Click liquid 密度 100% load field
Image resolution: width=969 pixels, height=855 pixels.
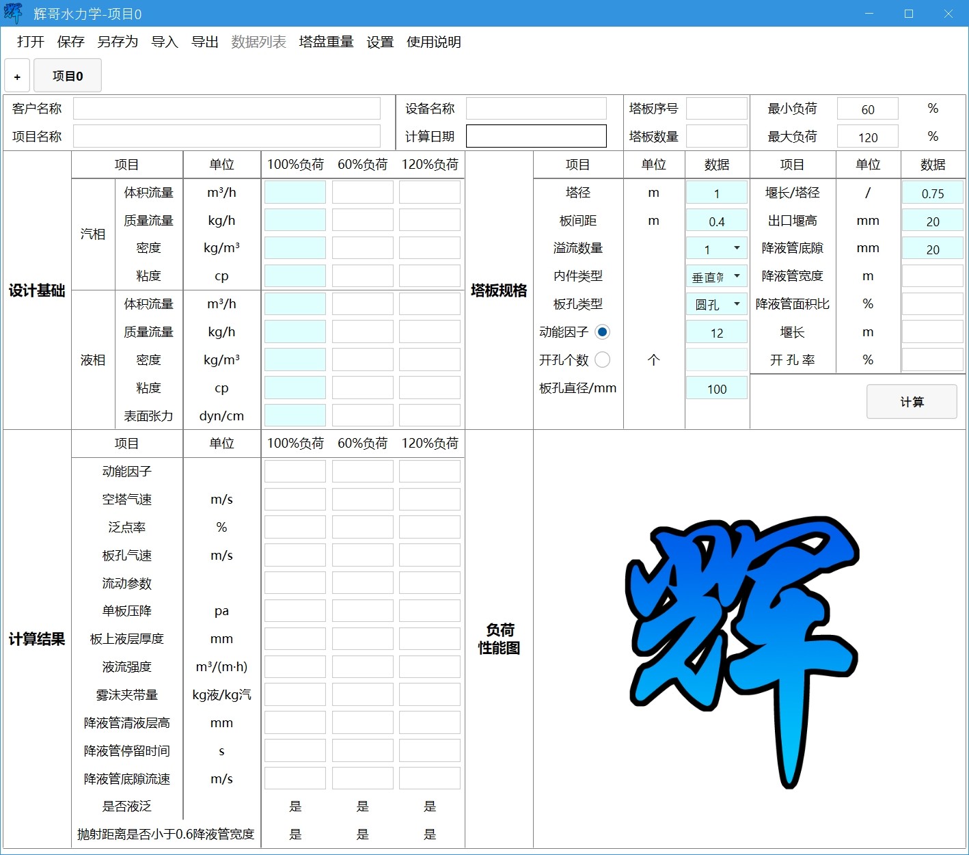295,359
